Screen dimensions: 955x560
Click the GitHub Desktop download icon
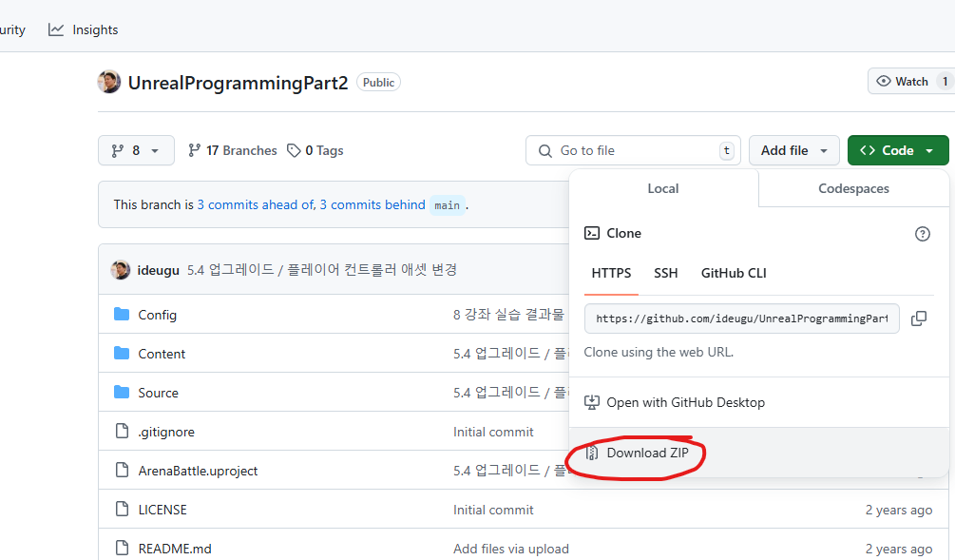(x=591, y=402)
